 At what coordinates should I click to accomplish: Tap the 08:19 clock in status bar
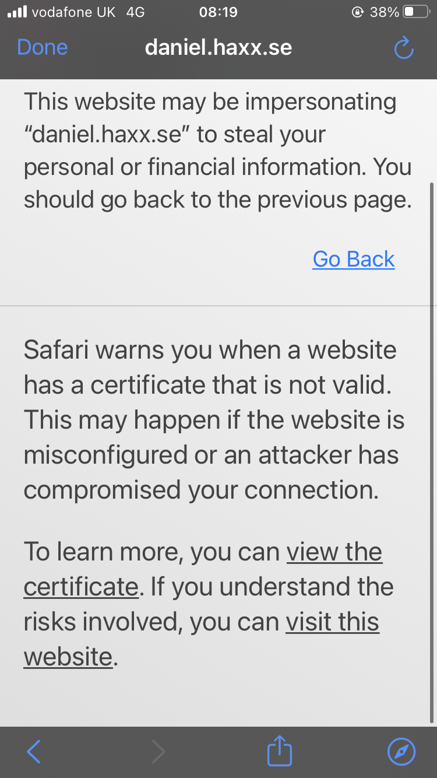(x=218, y=12)
